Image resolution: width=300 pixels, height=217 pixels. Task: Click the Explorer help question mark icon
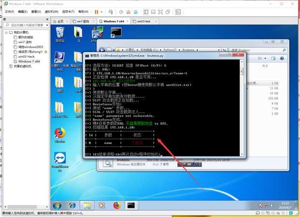282,58
